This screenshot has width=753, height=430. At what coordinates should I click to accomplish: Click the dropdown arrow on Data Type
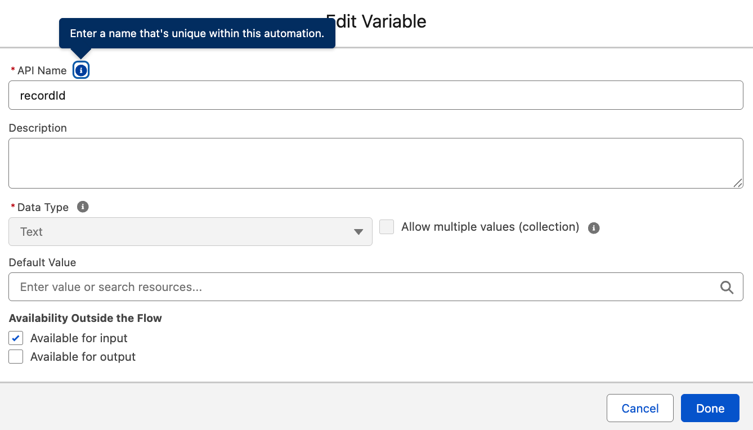358,231
